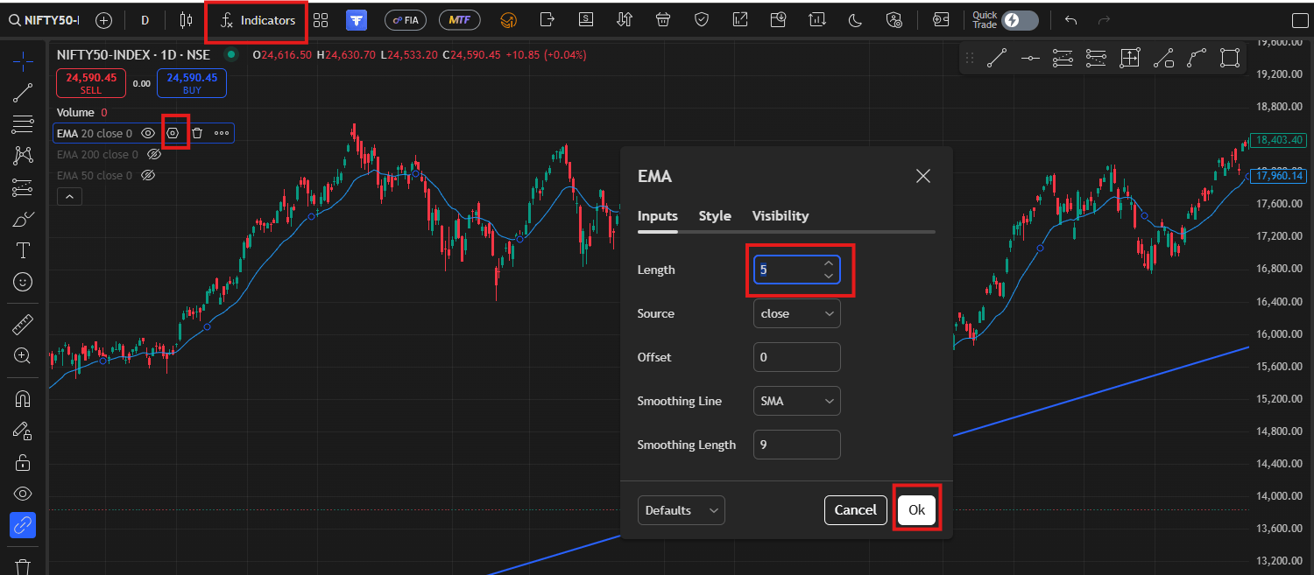Open the chart type candlestick icon
Screen dimensions: 1314x575
coord(185,20)
